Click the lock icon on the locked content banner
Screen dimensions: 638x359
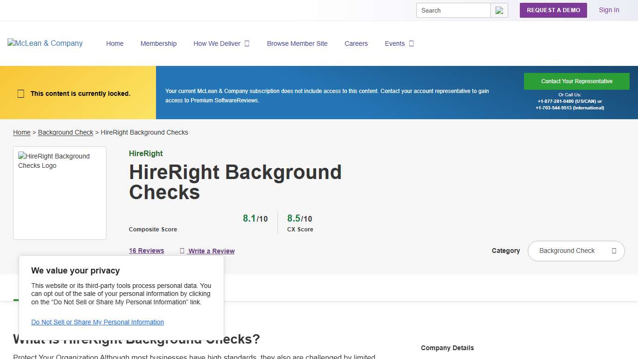pos(21,93)
